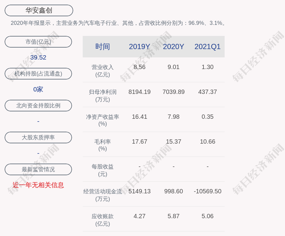
Task: Click the 时间 table header cell
Action: [103, 47]
